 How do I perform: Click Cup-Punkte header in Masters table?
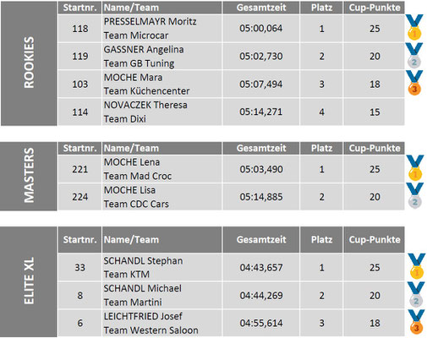tap(375, 148)
